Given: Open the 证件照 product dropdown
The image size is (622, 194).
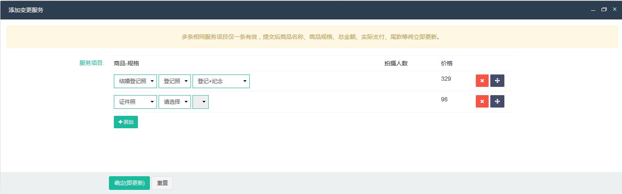Looking at the screenshot, I should click(x=135, y=102).
